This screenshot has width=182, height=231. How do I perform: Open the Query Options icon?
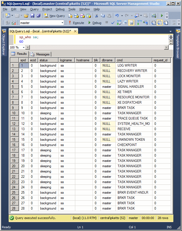[x=125, y=23]
